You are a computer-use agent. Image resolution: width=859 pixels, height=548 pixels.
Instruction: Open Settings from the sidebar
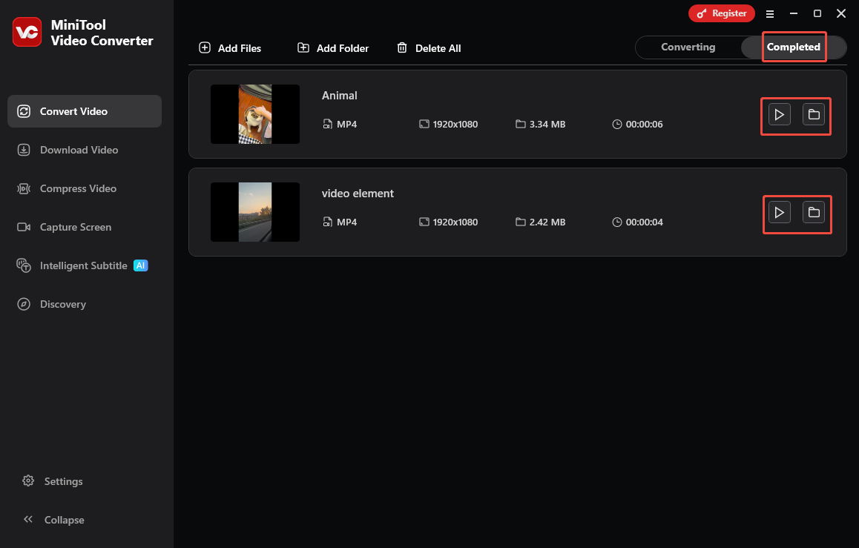(x=63, y=481)
